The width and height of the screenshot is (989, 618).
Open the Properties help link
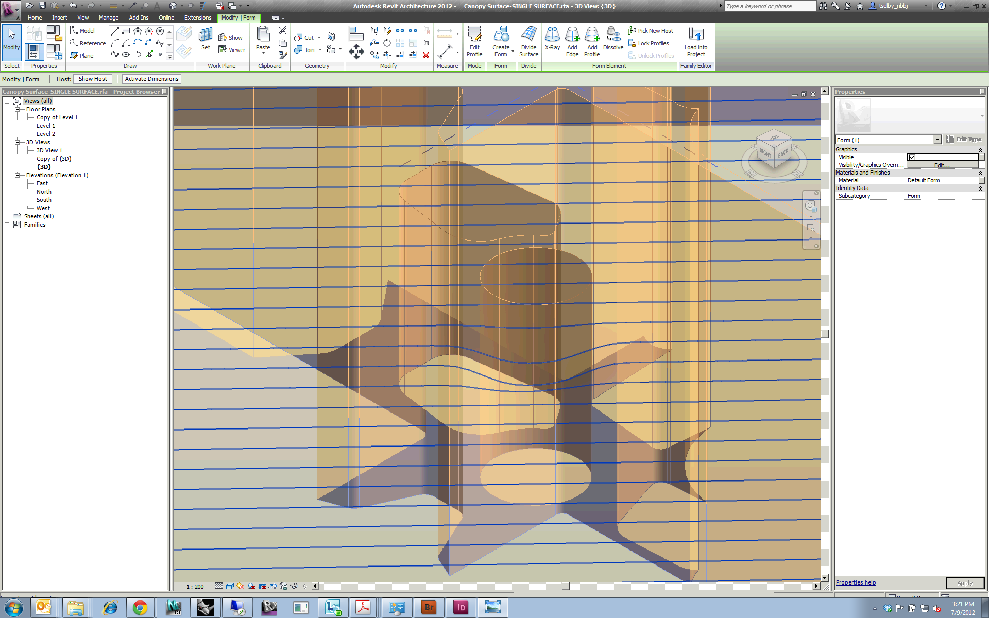(856, 582)
